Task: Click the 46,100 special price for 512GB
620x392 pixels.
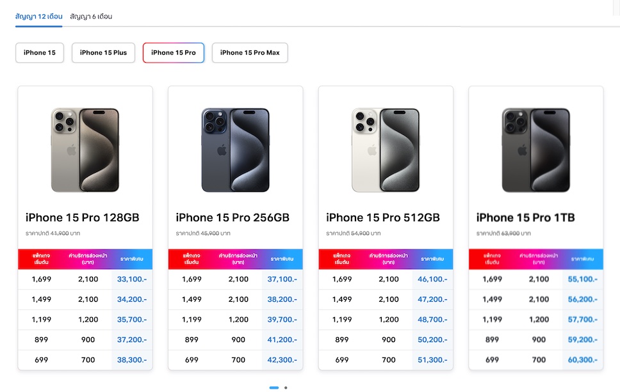Action: pyautogui.click(x=432, y=279)
